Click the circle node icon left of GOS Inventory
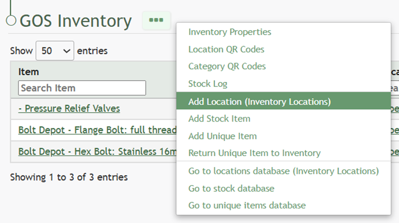The image size is (399, 223). (x=11, y=21)
